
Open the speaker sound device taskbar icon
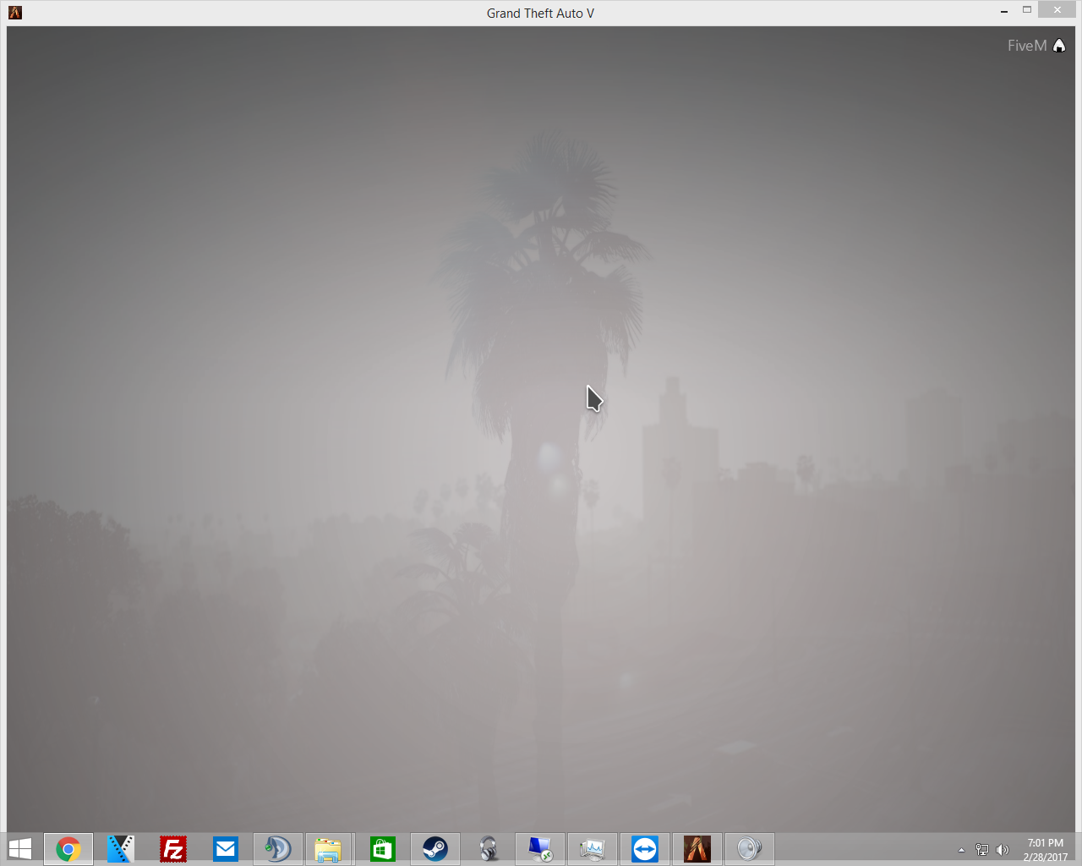click(x=750, y=848)
